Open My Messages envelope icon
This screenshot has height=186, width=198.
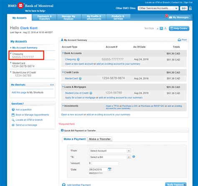pos(170,18)
